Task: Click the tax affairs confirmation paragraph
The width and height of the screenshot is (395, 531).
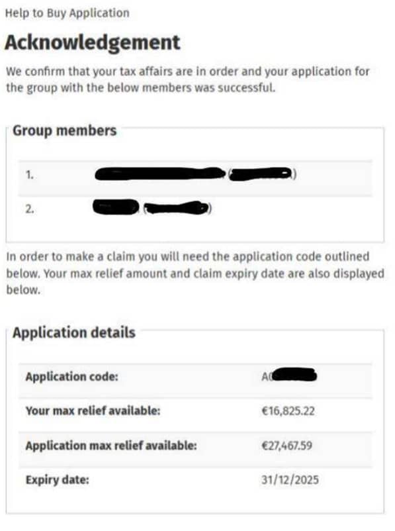Action: click(x=187, y=79)
